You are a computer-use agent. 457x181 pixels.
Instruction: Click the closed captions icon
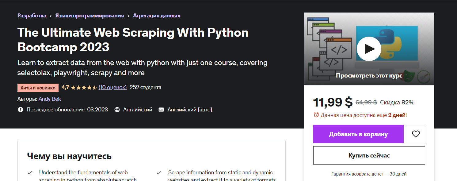click(x=161, y=110)
